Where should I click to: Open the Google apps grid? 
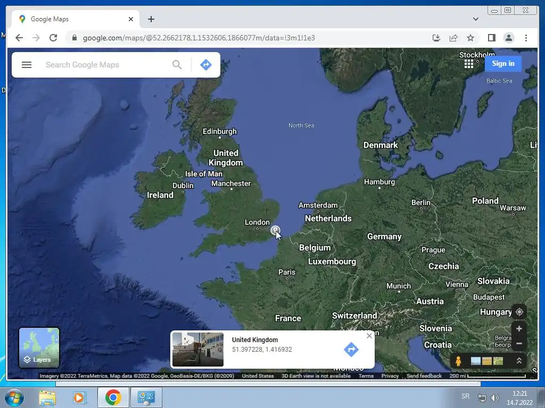tap(468, 64)
